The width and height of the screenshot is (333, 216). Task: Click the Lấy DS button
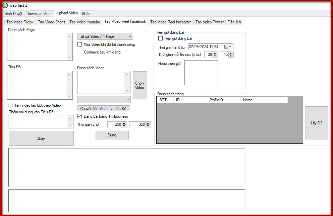(x=317, y=123)
